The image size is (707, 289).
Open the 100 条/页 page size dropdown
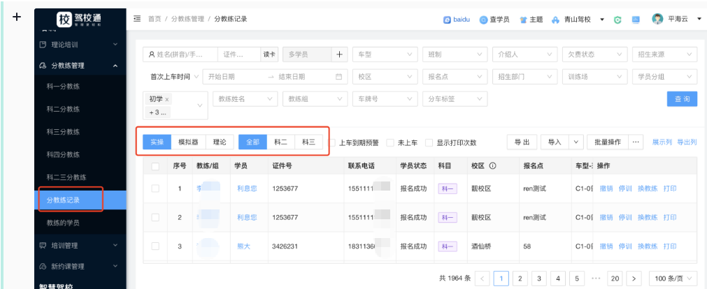(673, 279)
